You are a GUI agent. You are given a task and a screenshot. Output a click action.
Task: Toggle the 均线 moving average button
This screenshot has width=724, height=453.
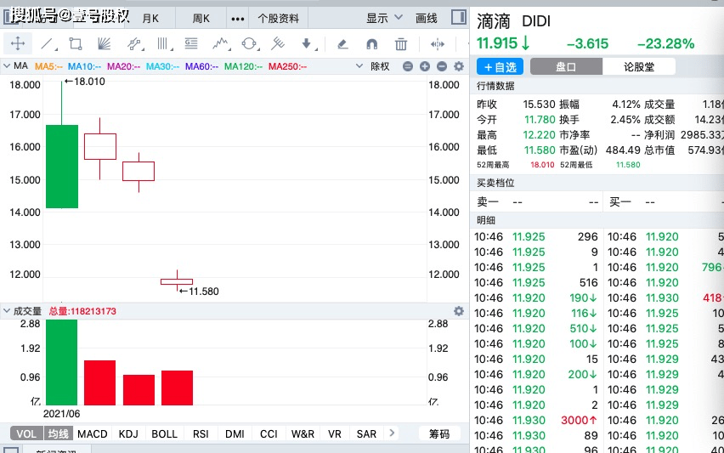coord(58,433)
